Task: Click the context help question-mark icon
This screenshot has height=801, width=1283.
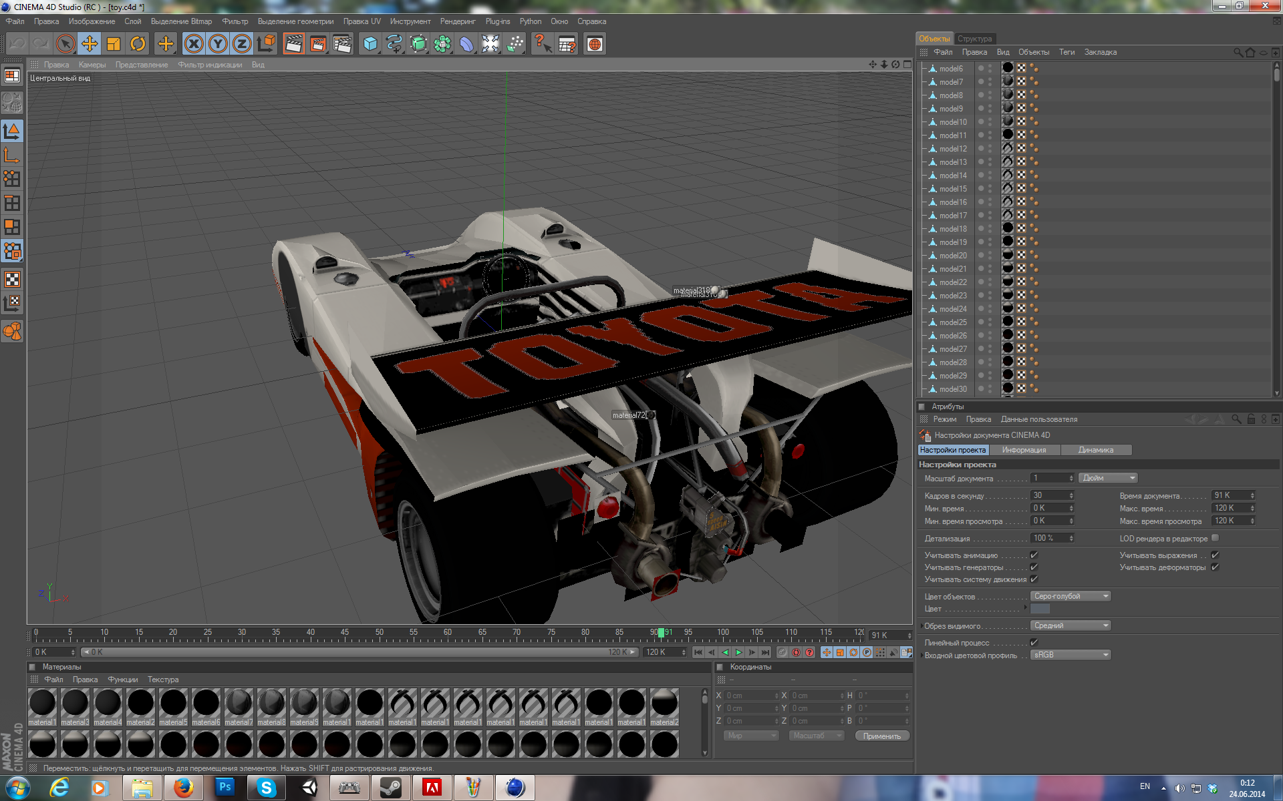Action: [543, 44]
